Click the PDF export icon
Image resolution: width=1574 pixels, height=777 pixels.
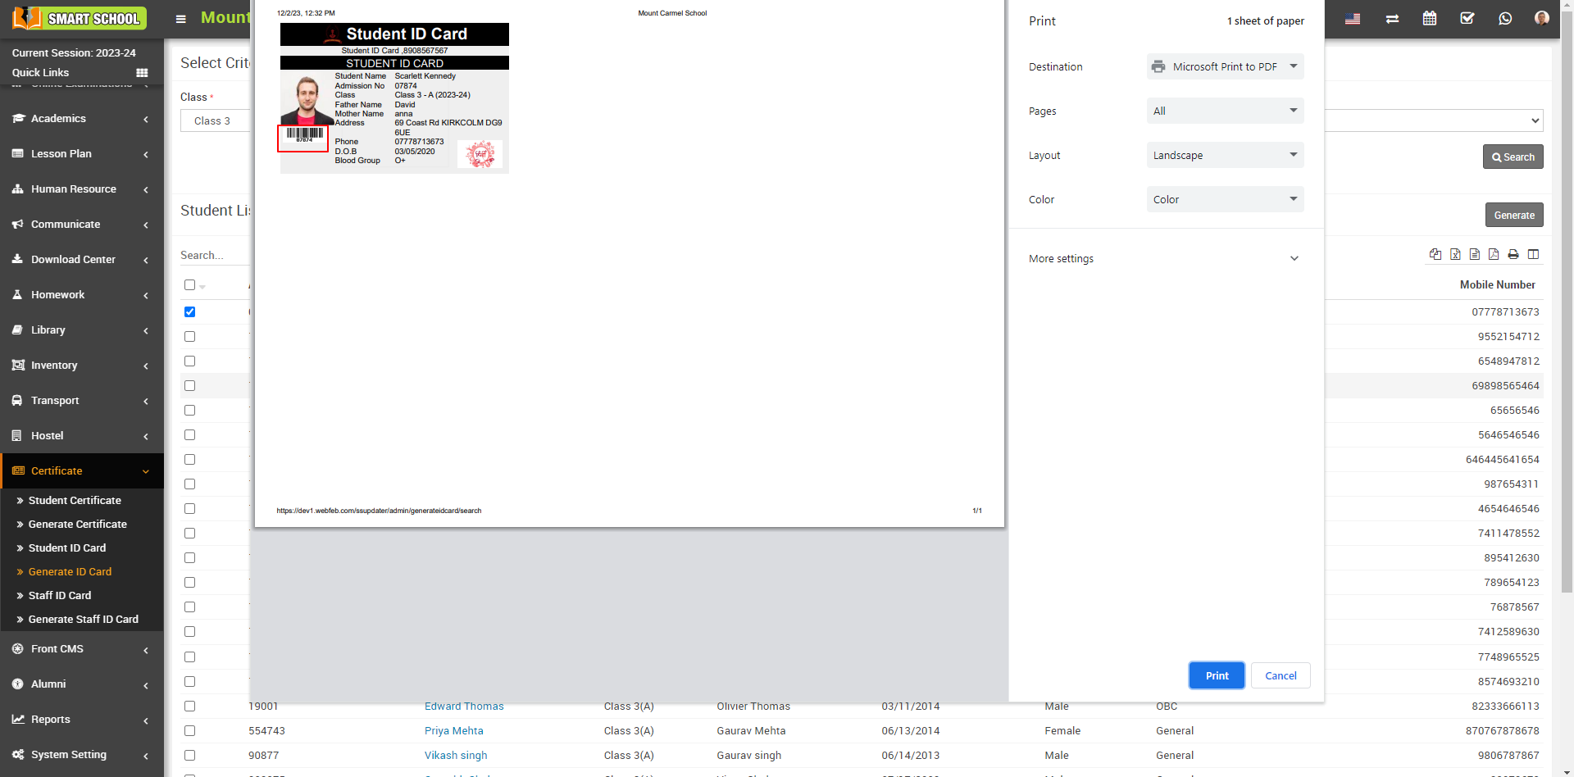(x=1494, y=254)
